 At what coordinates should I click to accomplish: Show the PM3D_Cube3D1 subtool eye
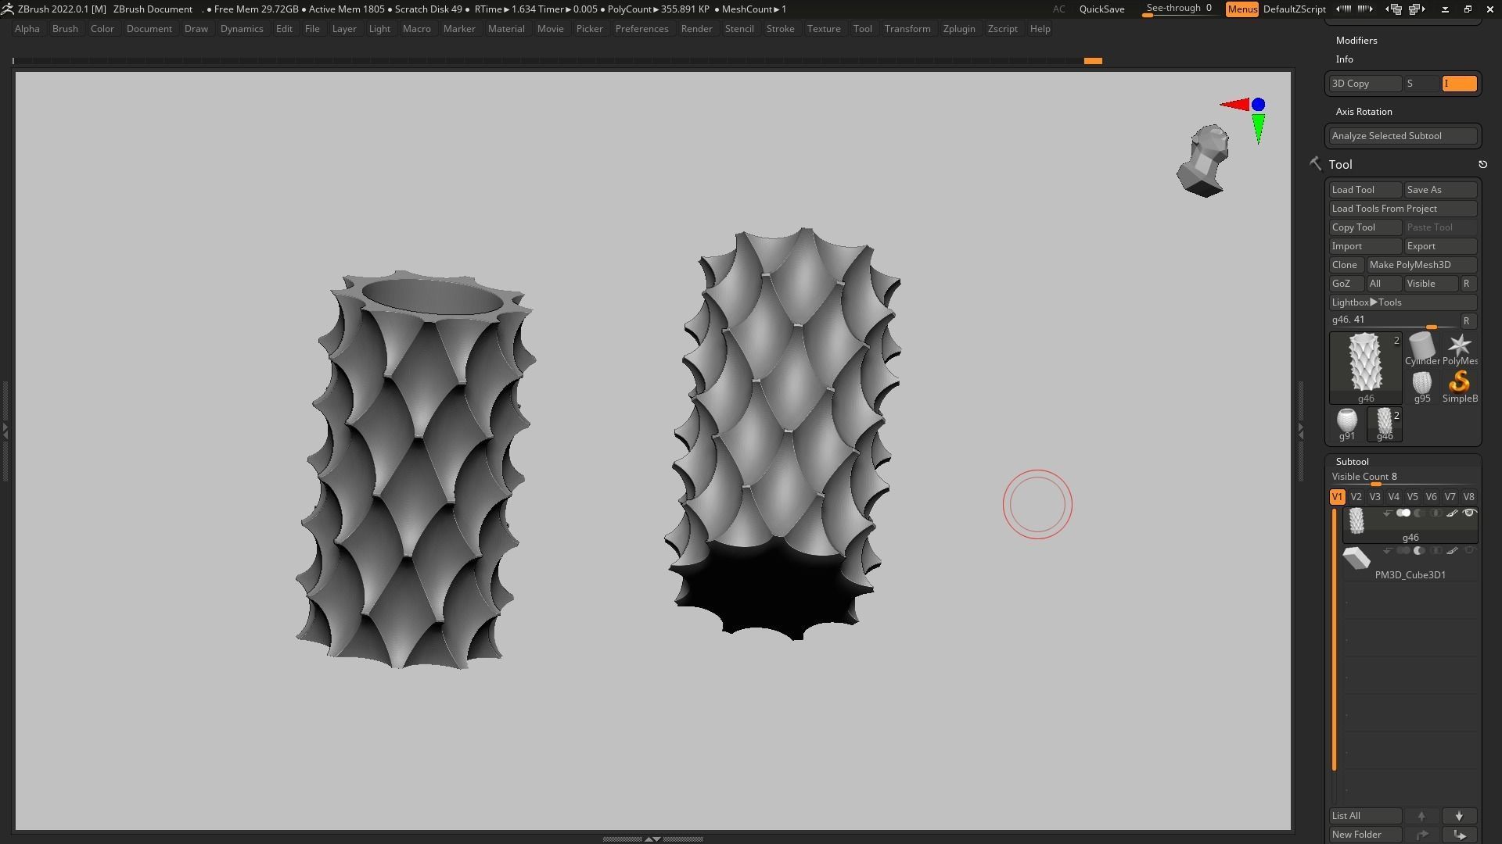pos(1469,551)
